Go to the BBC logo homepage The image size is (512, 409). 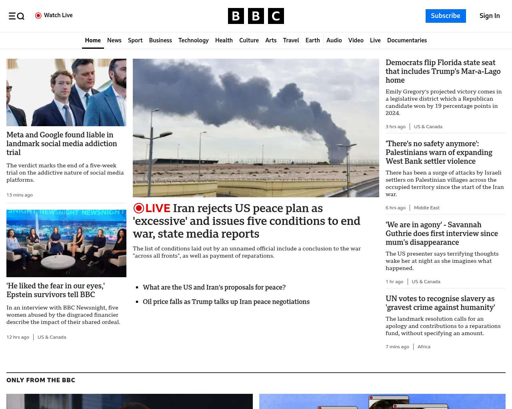coord(256,16)
